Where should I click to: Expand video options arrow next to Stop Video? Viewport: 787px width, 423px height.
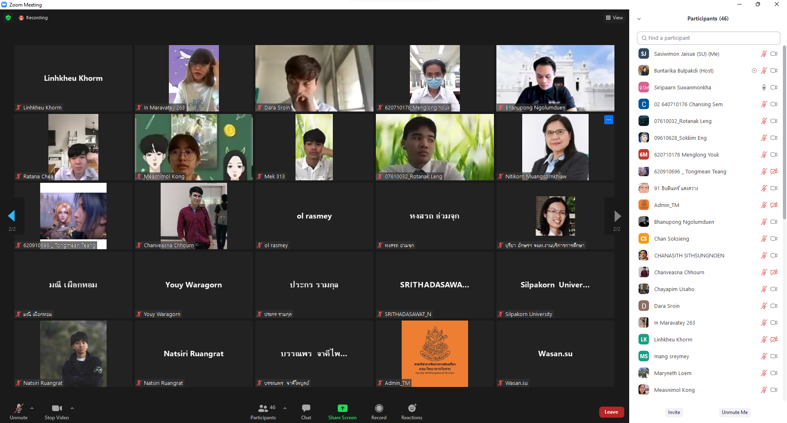coord(72,408)
